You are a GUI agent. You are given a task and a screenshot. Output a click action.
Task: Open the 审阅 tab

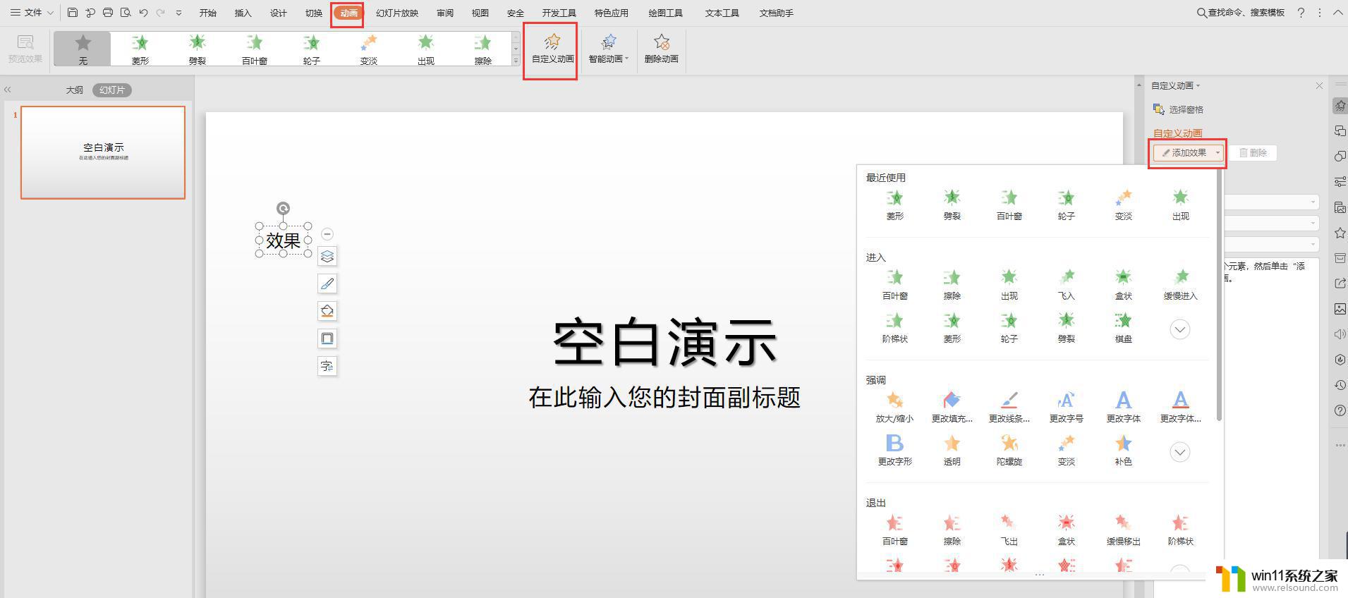coord(445,13)
